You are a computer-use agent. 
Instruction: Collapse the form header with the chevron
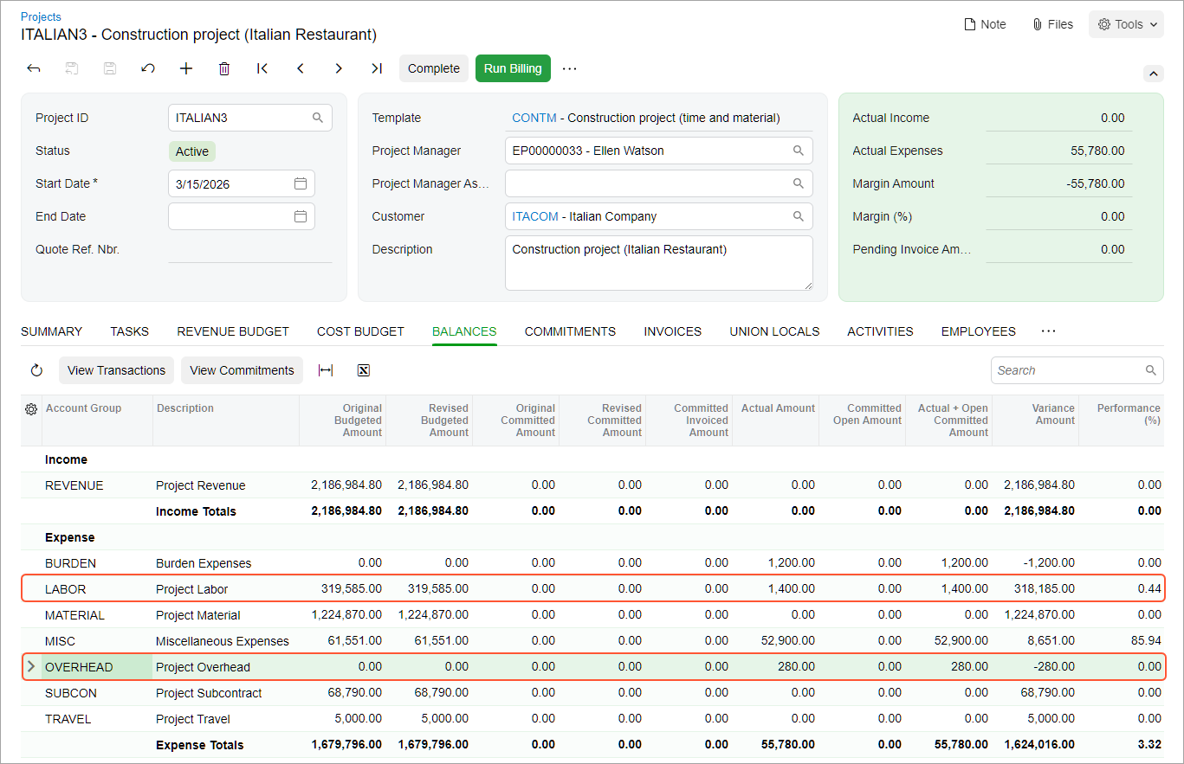[x=1154, y=74]
